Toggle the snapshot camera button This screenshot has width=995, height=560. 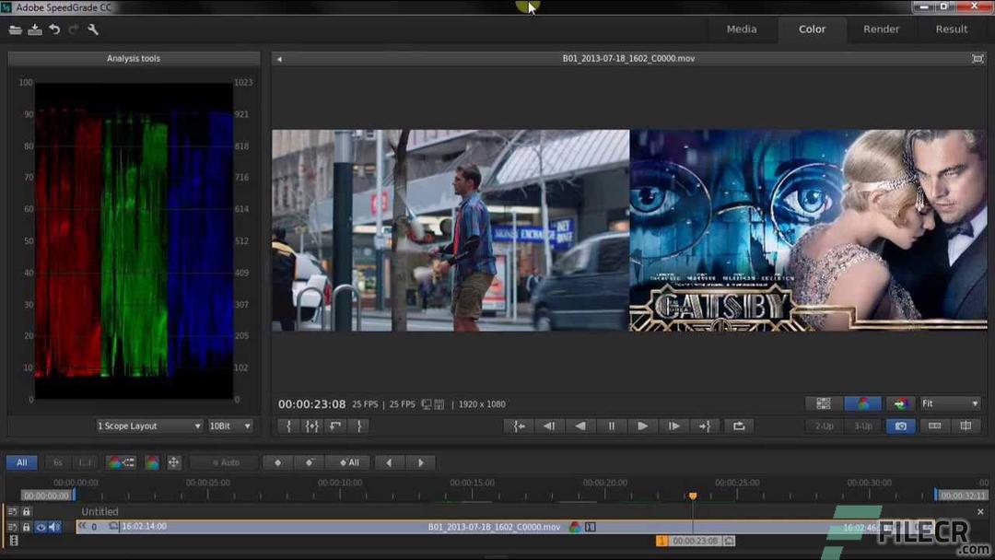click(900, 426)
